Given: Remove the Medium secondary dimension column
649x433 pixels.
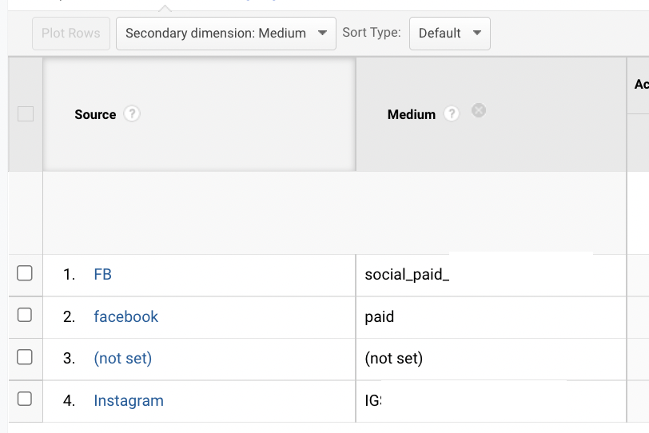Looking at the screenshot, I should [x=479, y=110].
